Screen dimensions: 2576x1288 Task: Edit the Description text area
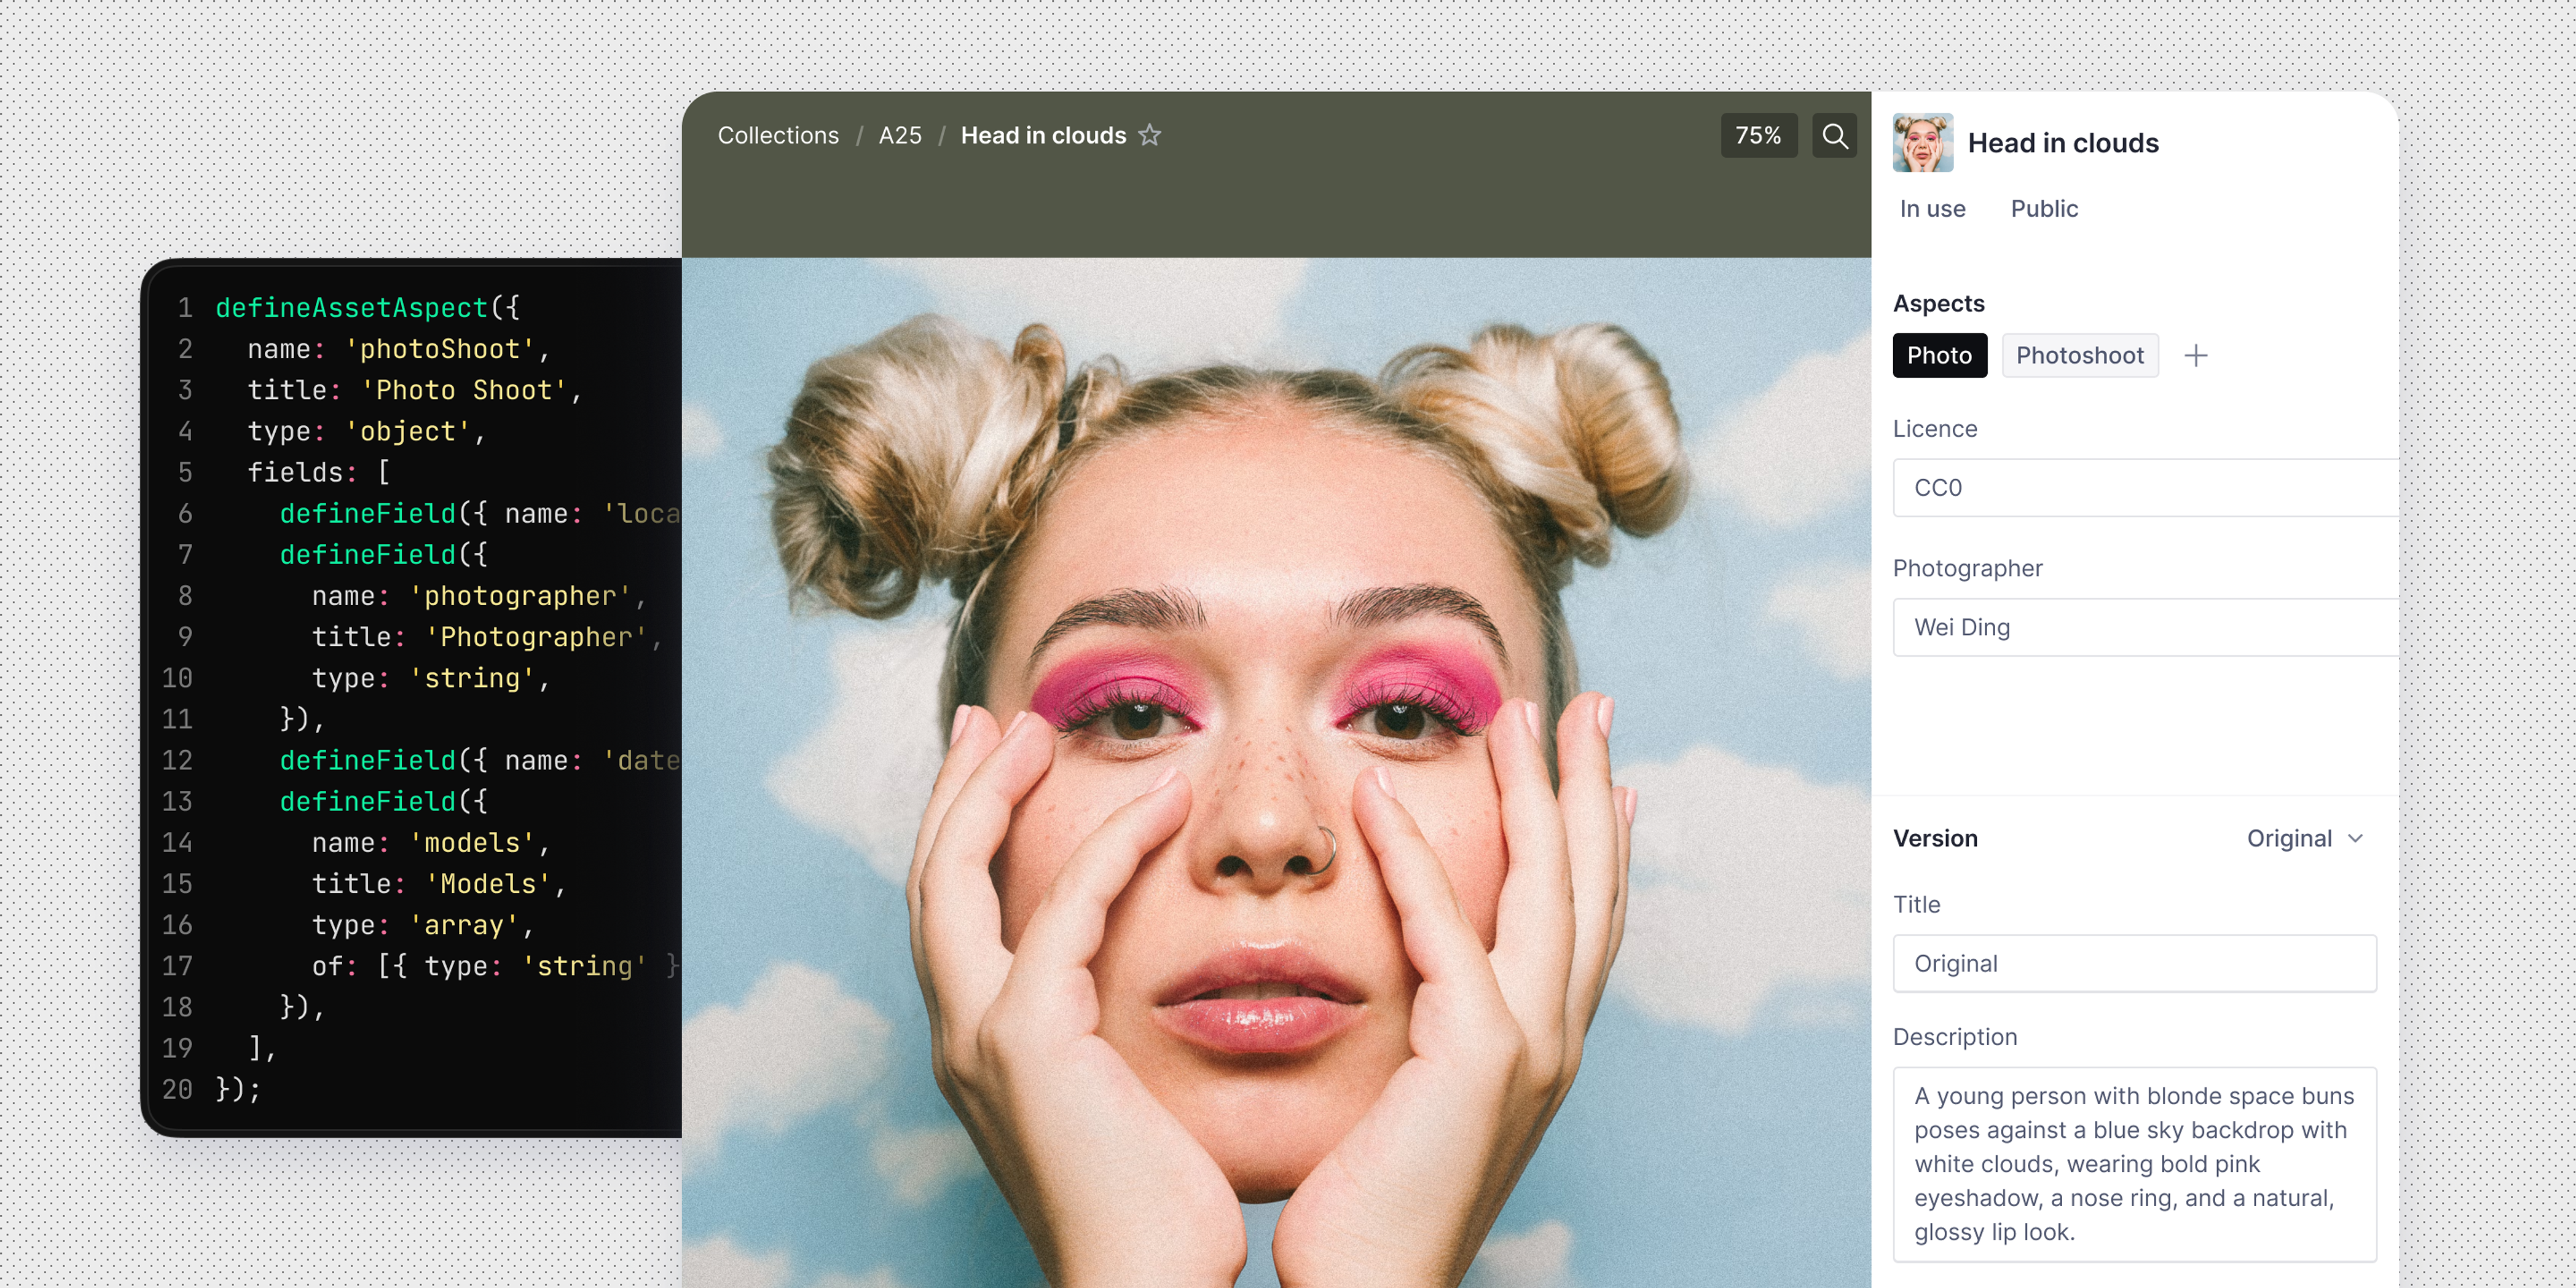2134,1163
